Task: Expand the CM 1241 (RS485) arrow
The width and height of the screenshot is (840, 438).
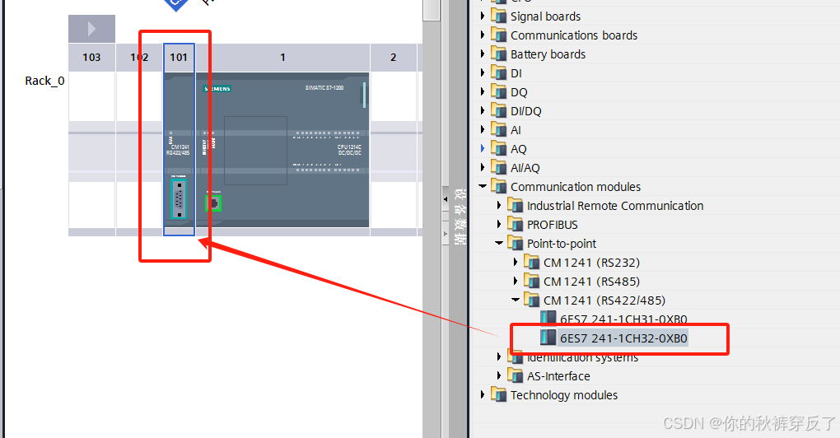Action: (516, 281)
